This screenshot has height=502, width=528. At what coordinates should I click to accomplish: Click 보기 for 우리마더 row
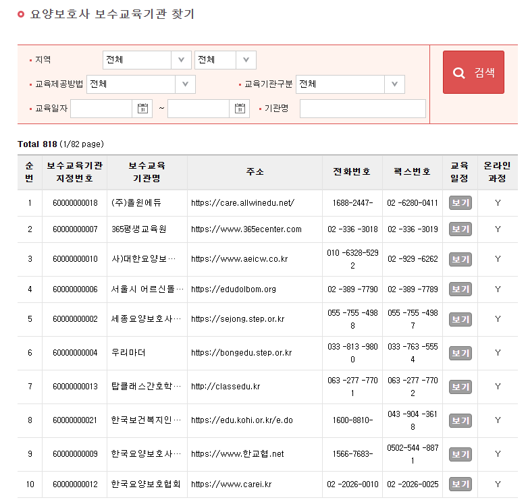tap(460, 353)
